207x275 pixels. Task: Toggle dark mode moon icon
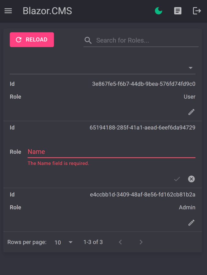(x=158, y=11)
